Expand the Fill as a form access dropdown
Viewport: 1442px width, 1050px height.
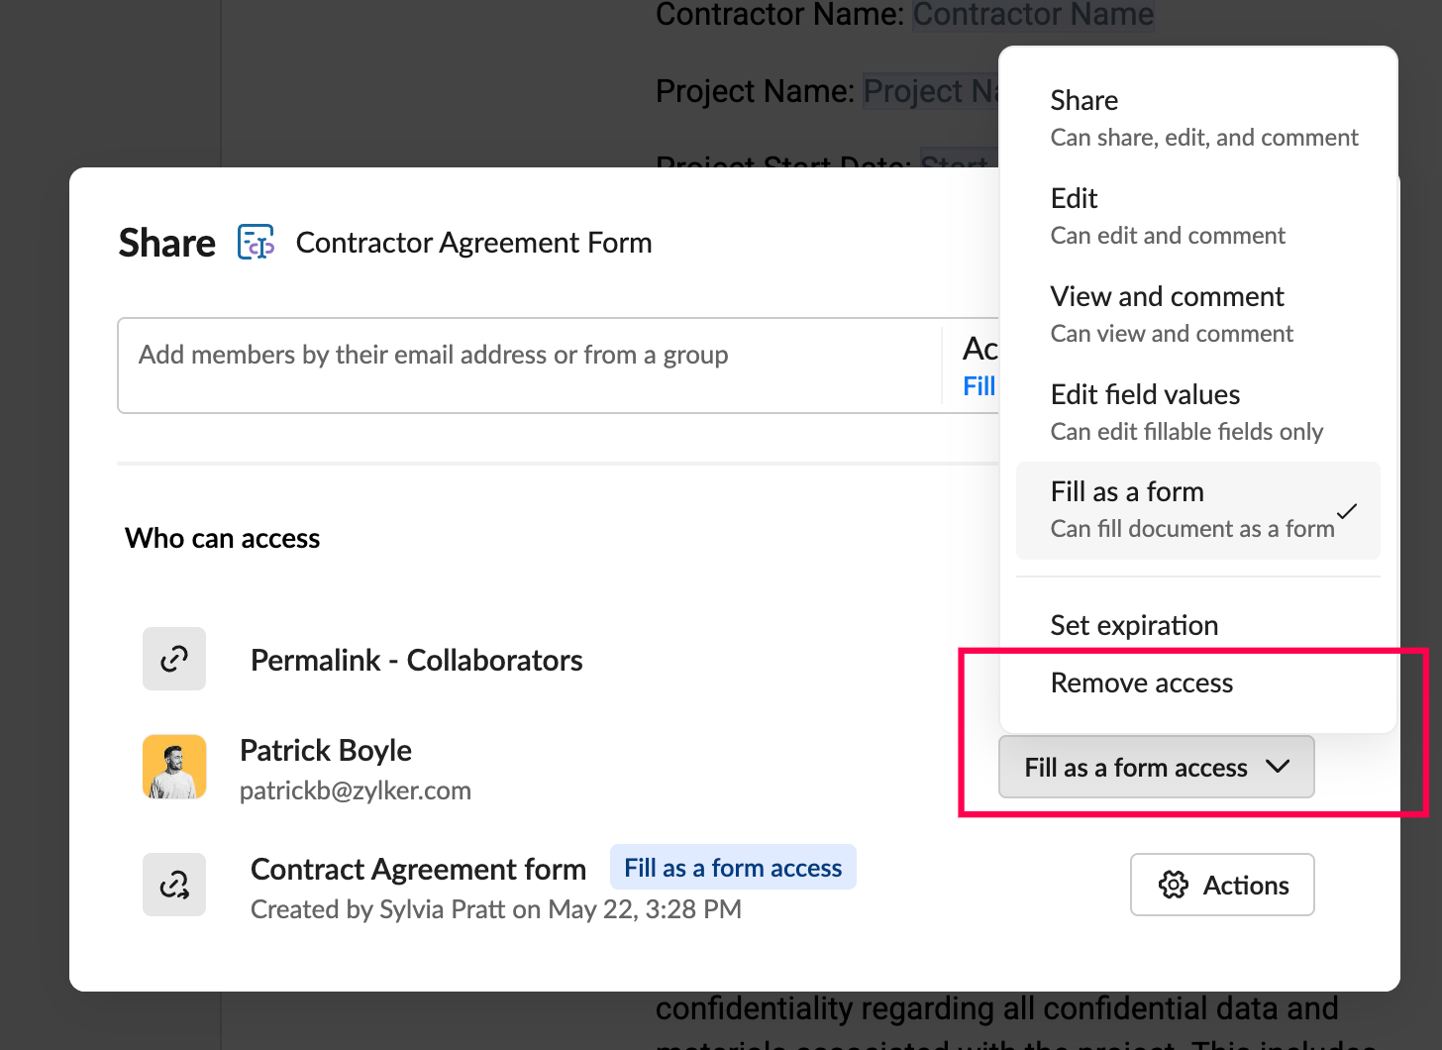pos(1136,768)
